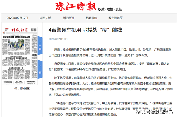
Task: Click the article date under the headline
Action: click(x=58, y=39)
